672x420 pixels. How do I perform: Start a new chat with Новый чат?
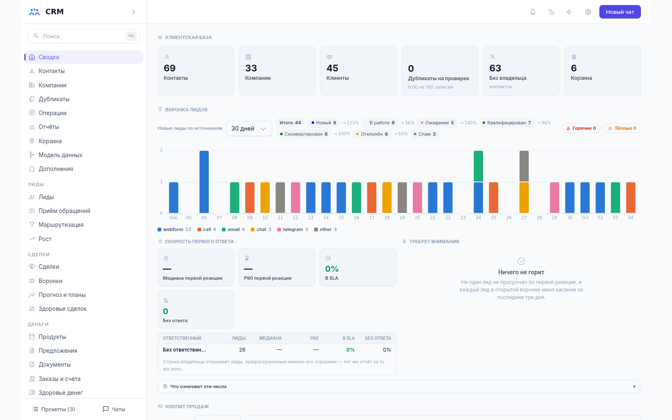620,12
